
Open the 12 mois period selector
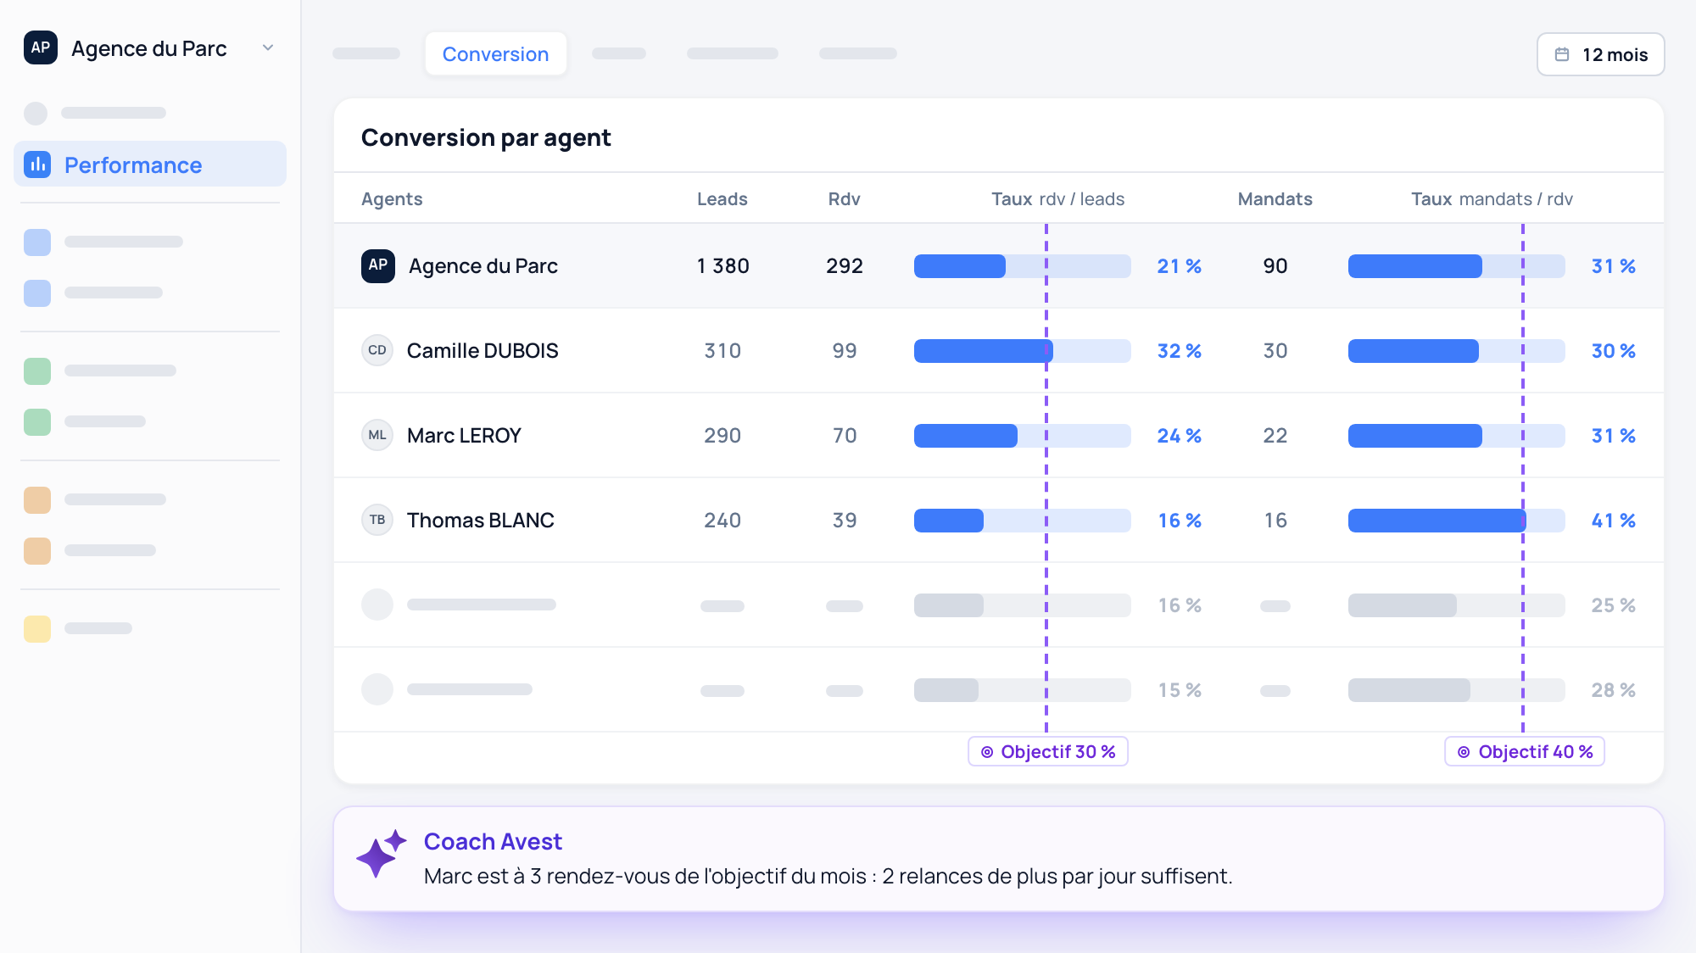[1601, 54]
